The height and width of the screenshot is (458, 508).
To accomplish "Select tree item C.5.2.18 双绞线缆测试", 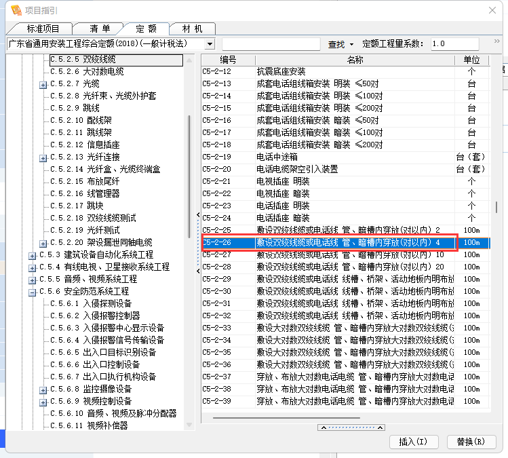I will click(93, 218).
